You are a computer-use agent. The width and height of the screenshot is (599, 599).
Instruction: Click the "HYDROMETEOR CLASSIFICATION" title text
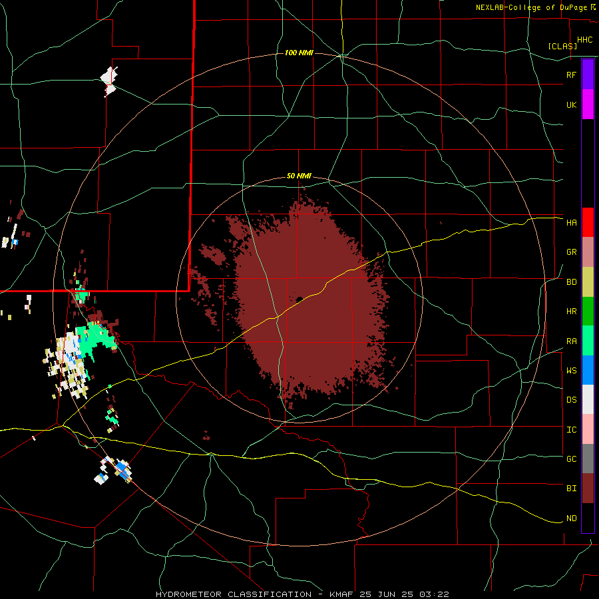click(x=234, y=594)
